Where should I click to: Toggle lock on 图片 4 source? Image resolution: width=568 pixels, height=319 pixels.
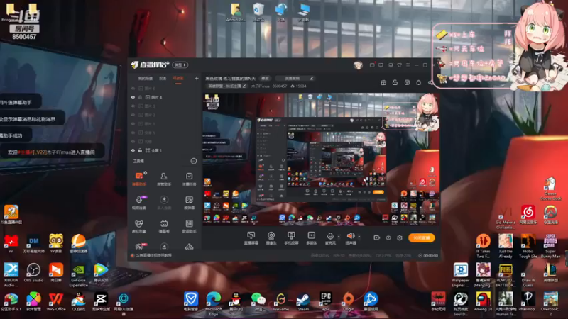140,97
